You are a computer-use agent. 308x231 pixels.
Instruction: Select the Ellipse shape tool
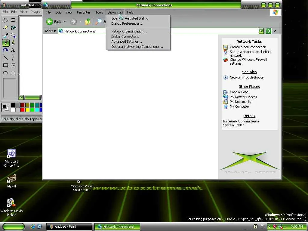(x=5, y=73)
